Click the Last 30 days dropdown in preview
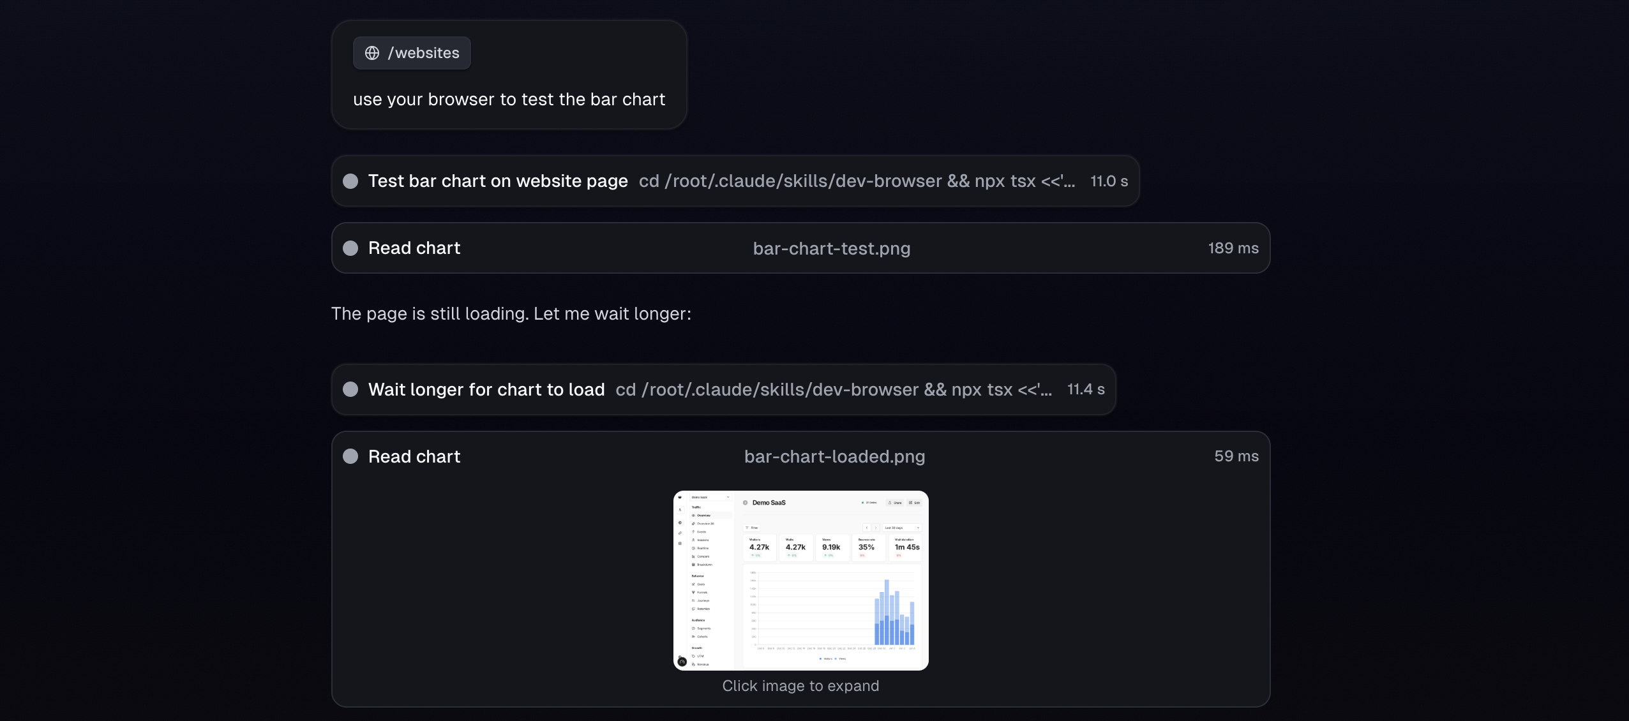This screenshot has height=721, width=1629. point(901,528)
